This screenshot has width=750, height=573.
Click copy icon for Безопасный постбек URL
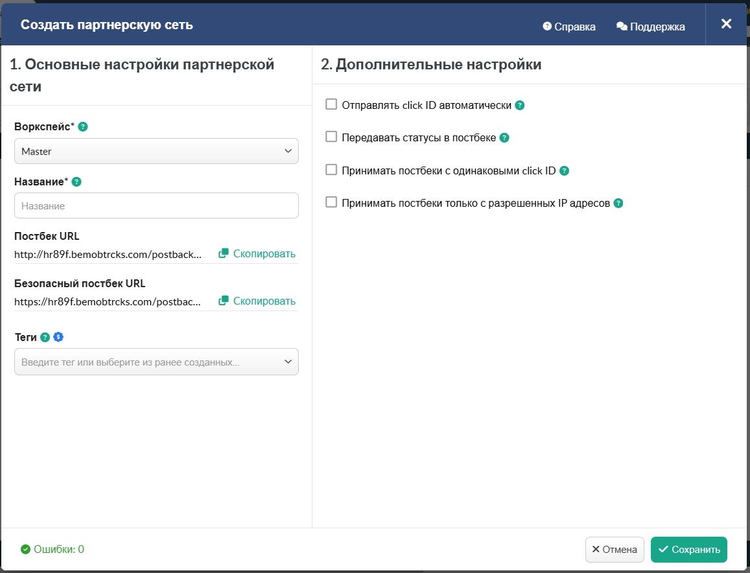[224, 301]
